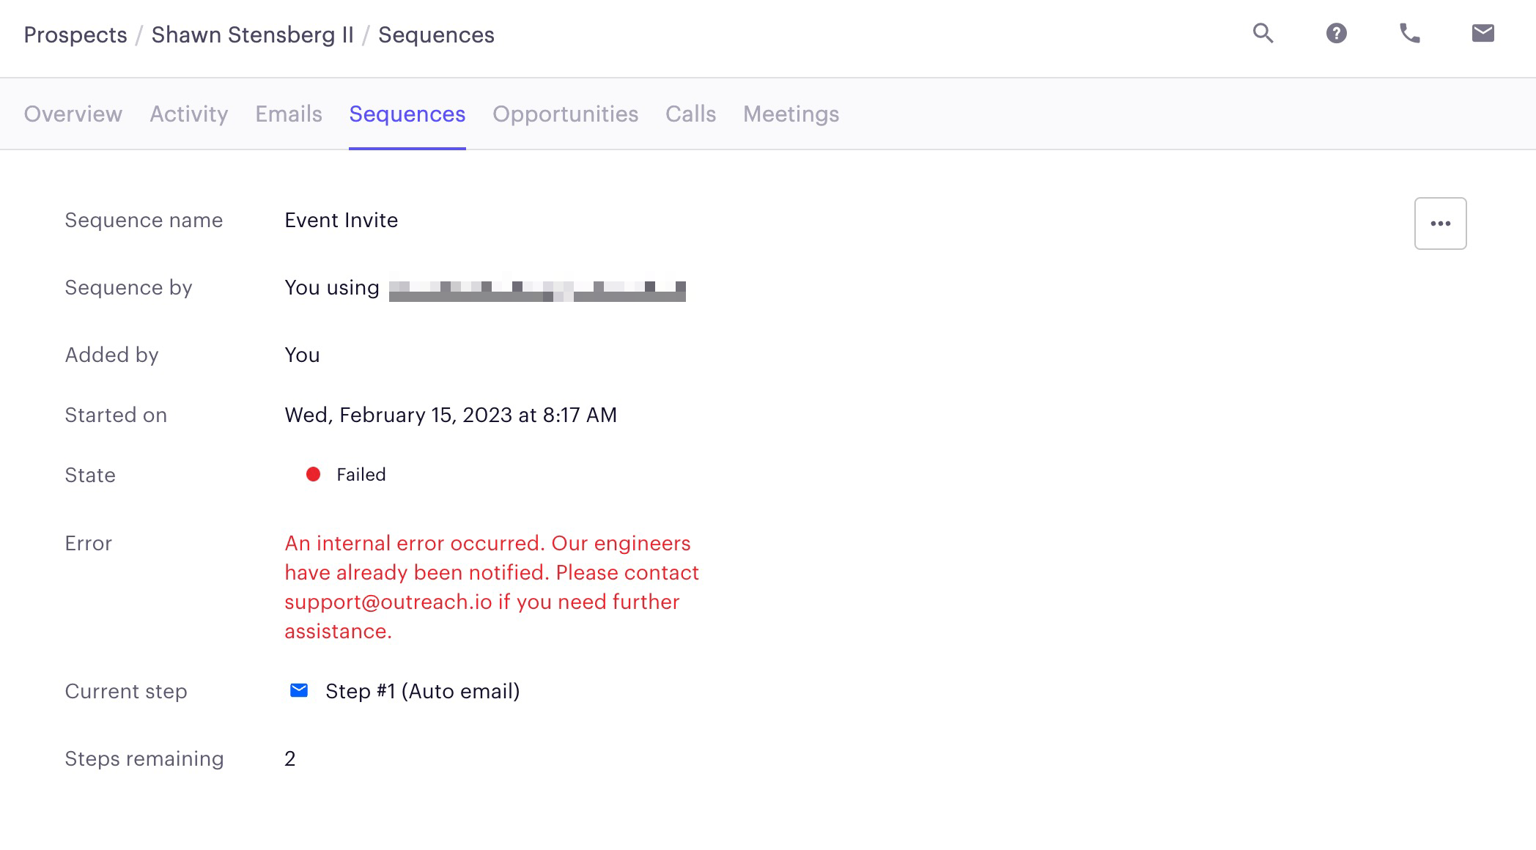Show the Meetings tab
The height and width of the screenshot is (850, 1536).
791,114
